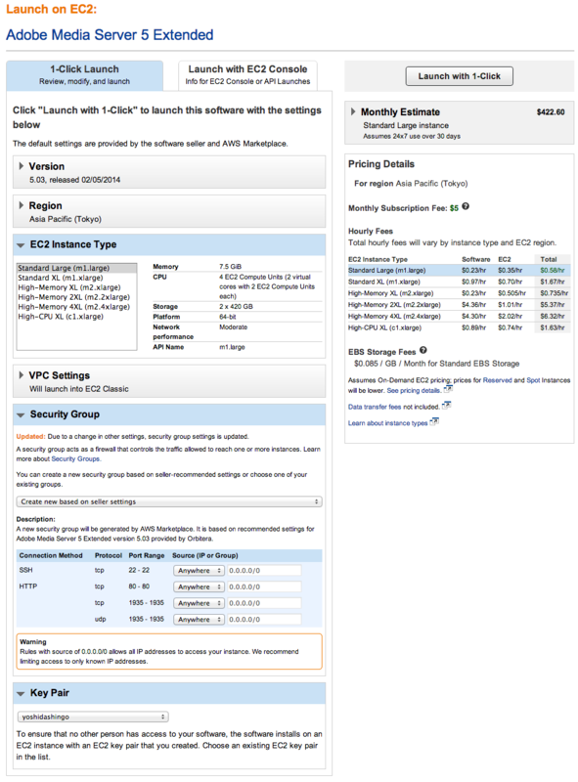Pick High-CPU XL (c1.xlarge) in instance list
The width and height of the screenshot is (578, 782).
tap(76, 316)
